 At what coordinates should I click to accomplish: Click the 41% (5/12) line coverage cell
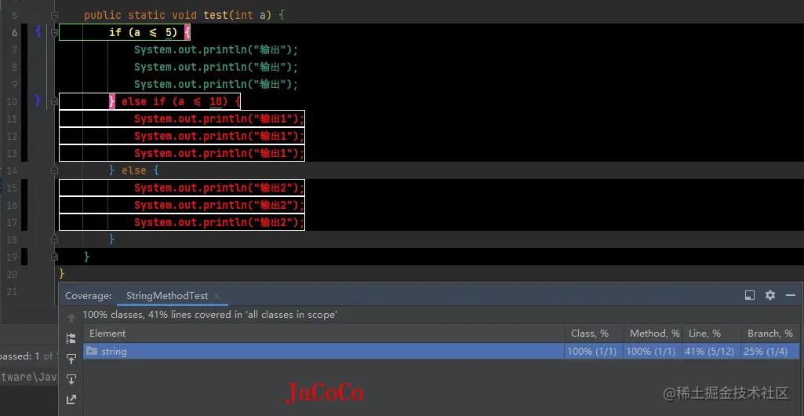pos(711,352)
